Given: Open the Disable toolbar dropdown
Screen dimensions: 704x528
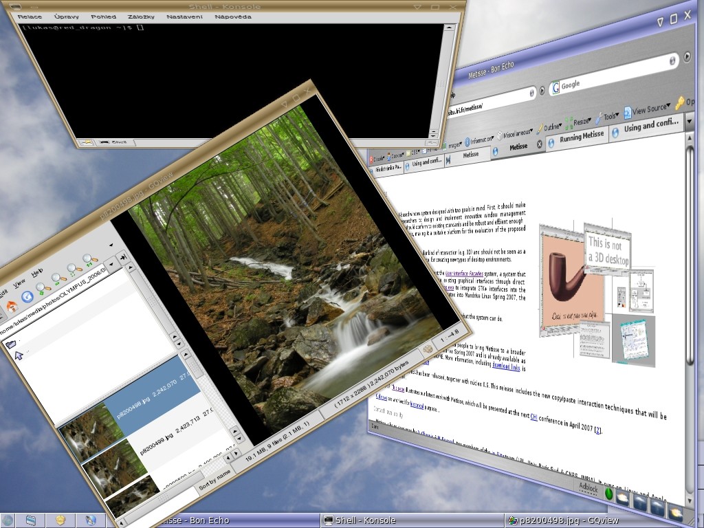Looking at the screenshot, I should [377, 159].
